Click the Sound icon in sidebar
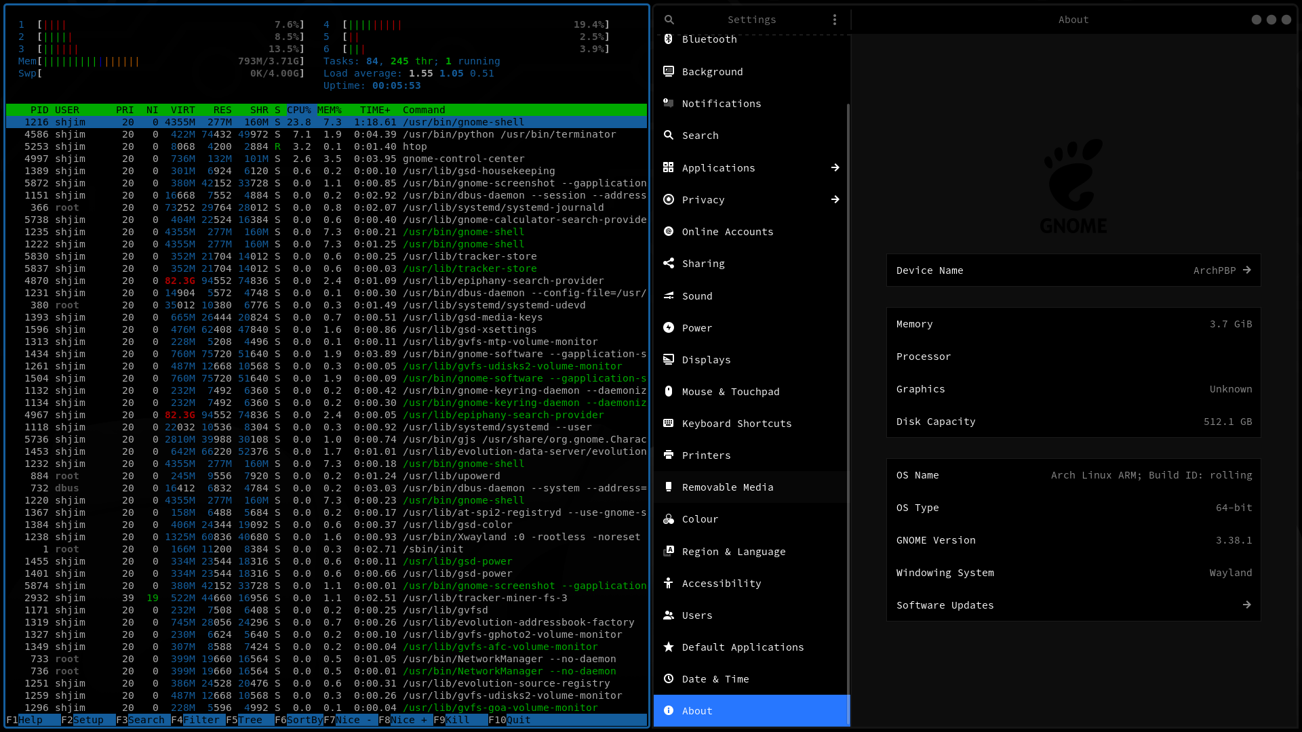Viewport: 1302px width, 732px height. 669,296
